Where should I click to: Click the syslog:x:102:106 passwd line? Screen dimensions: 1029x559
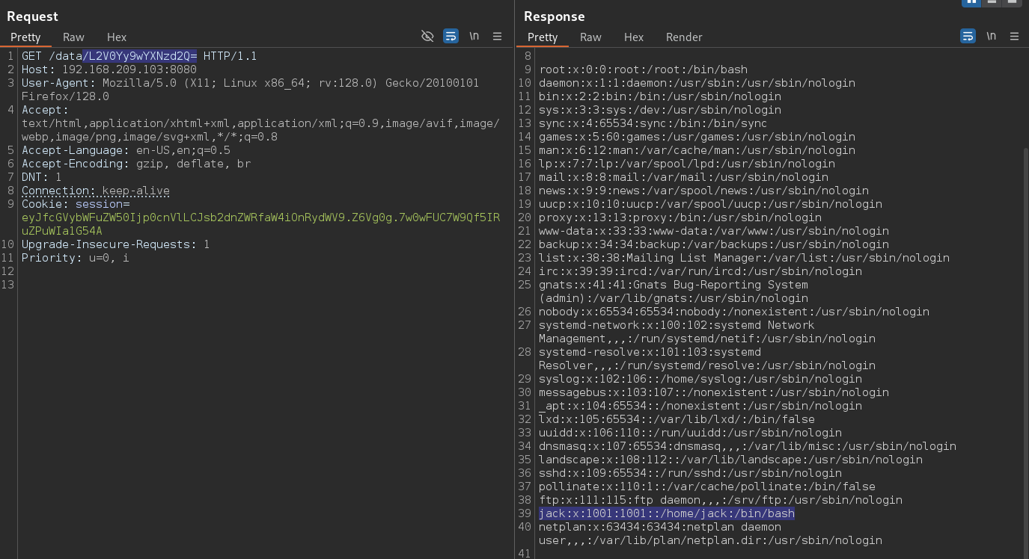(x=700, y=379)
